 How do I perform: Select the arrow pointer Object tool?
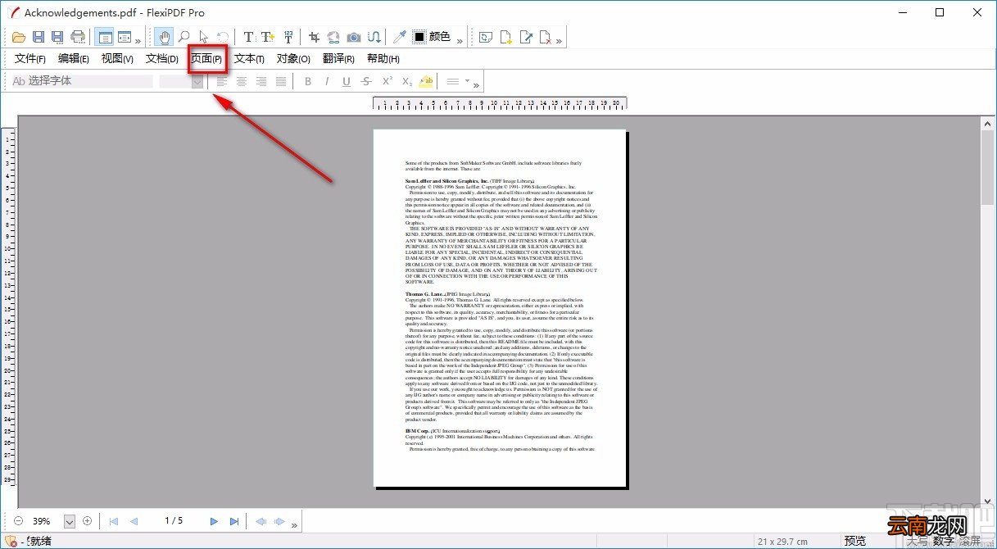[203, 37]
